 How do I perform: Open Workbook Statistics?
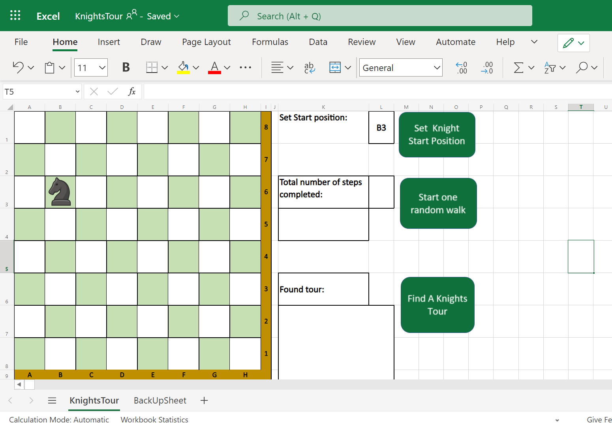pyautogui.click(x=154, y=420)
